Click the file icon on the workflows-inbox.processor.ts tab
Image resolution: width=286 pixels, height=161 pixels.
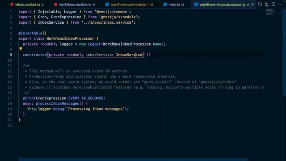(196, 4)
